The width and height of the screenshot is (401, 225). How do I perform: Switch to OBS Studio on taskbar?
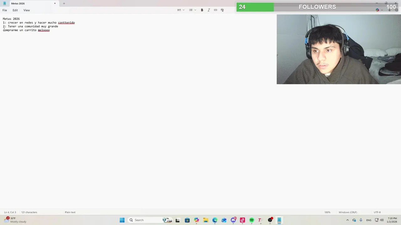[x=270, y=220]
